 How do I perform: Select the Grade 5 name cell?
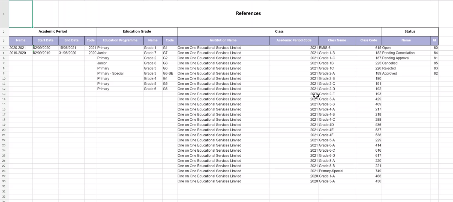pos(153,84)
